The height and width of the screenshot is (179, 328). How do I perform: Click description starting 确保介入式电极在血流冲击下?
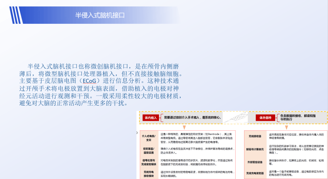point(198,151)
